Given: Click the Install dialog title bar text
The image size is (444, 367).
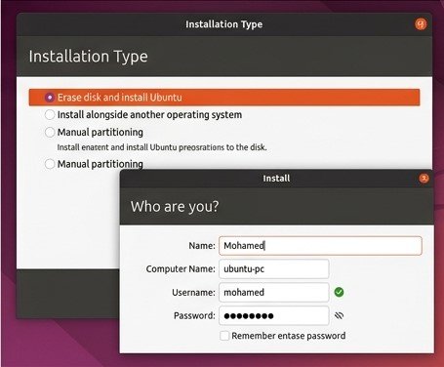Looking at the screenshot, I should [x=276, y=179].
